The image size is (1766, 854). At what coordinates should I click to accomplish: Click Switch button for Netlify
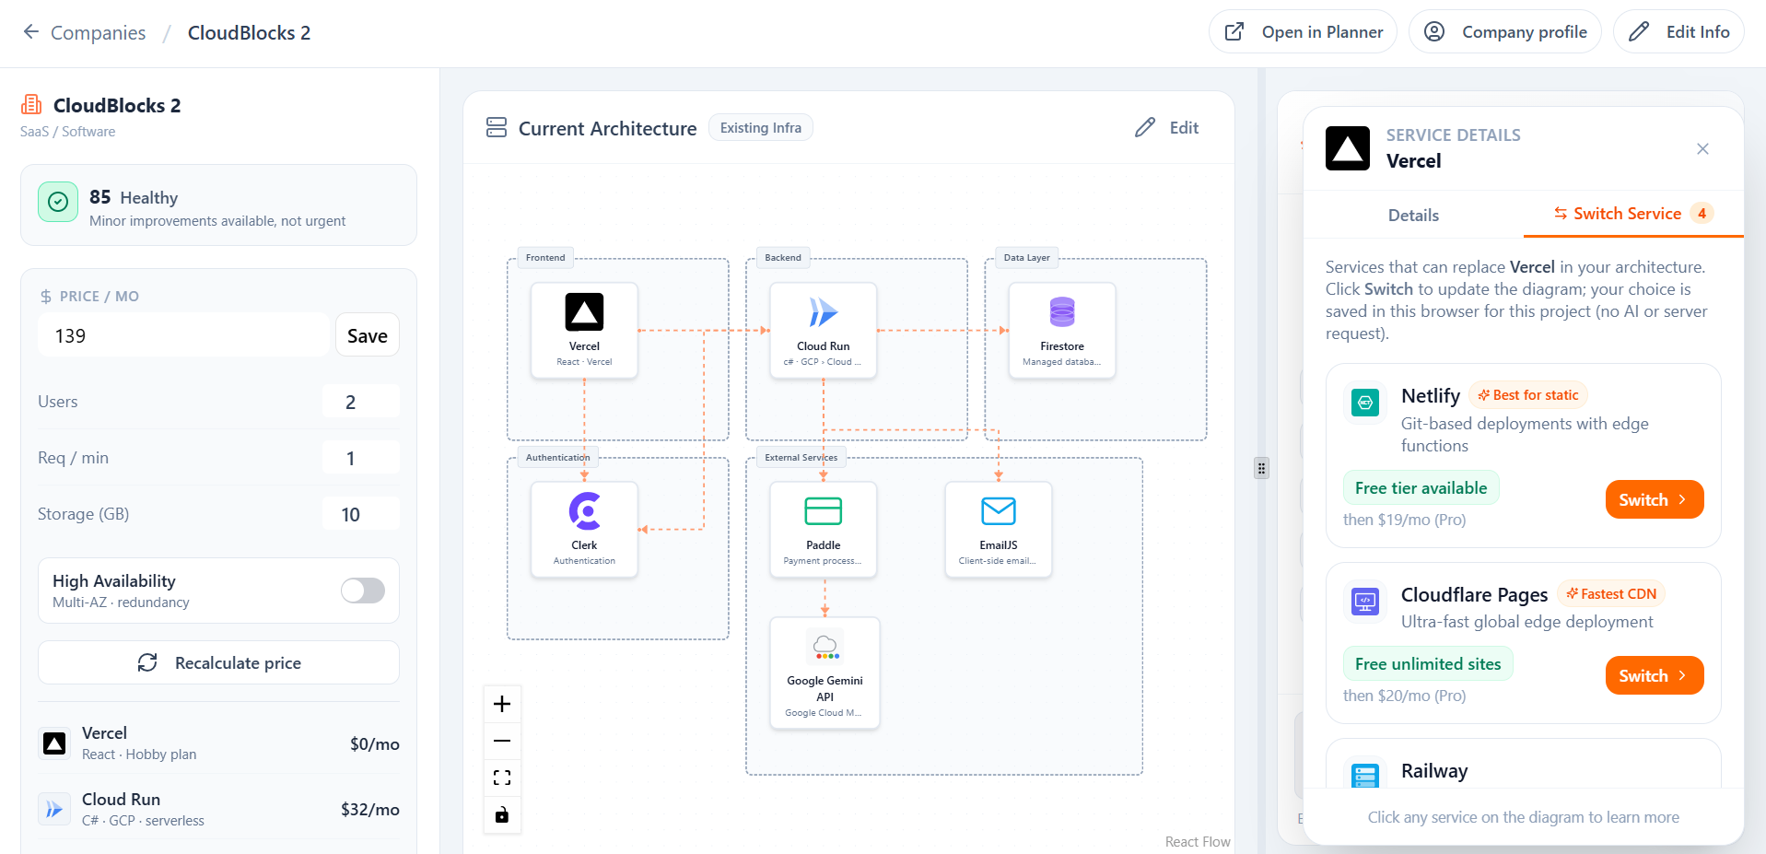point(1654,500)
